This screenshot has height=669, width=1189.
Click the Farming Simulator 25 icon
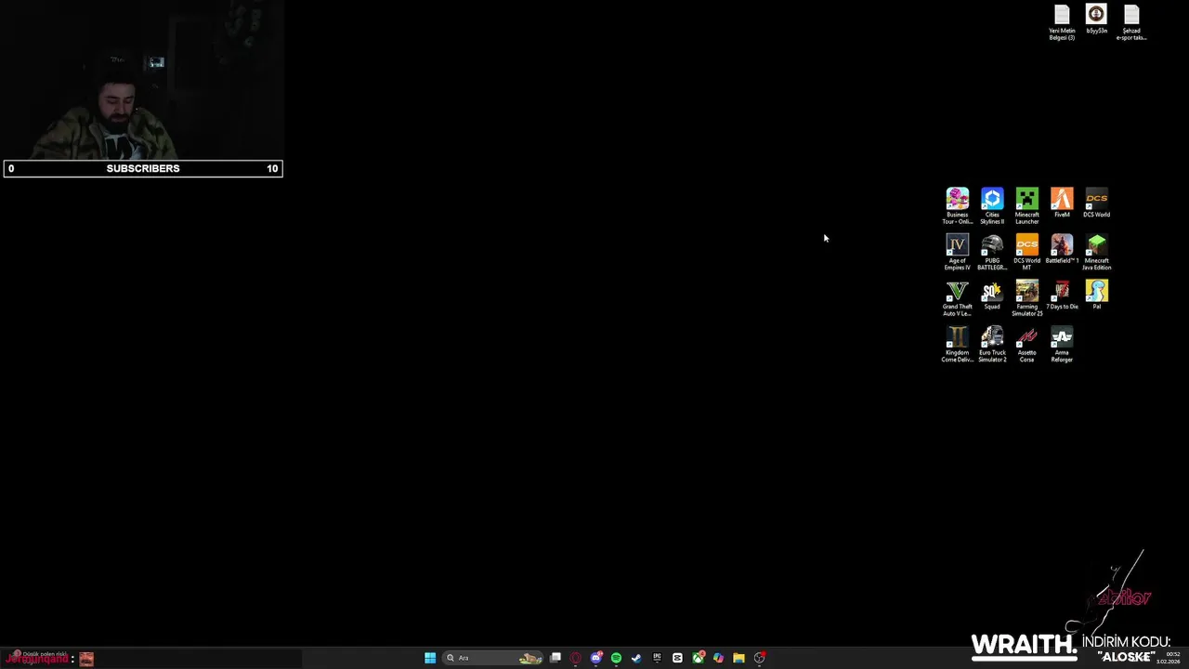click(1026, 298)
